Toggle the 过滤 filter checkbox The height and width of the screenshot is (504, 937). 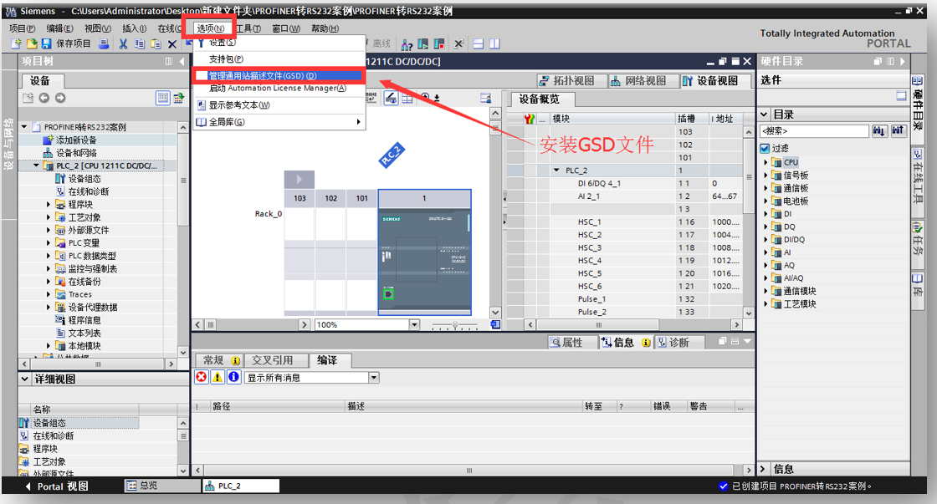tap(765, 148)
